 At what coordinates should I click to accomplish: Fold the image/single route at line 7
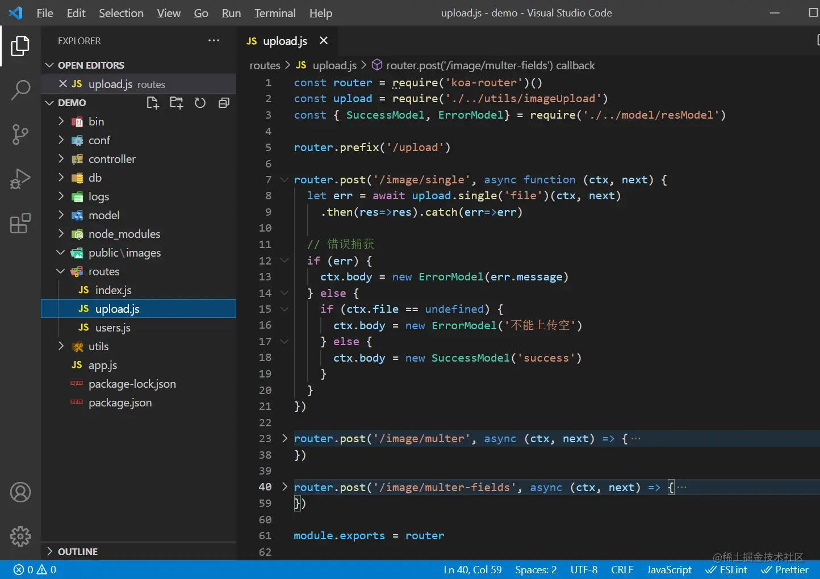285,180
